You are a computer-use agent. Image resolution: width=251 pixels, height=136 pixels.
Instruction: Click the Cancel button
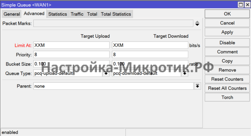(x=227, y=23)
